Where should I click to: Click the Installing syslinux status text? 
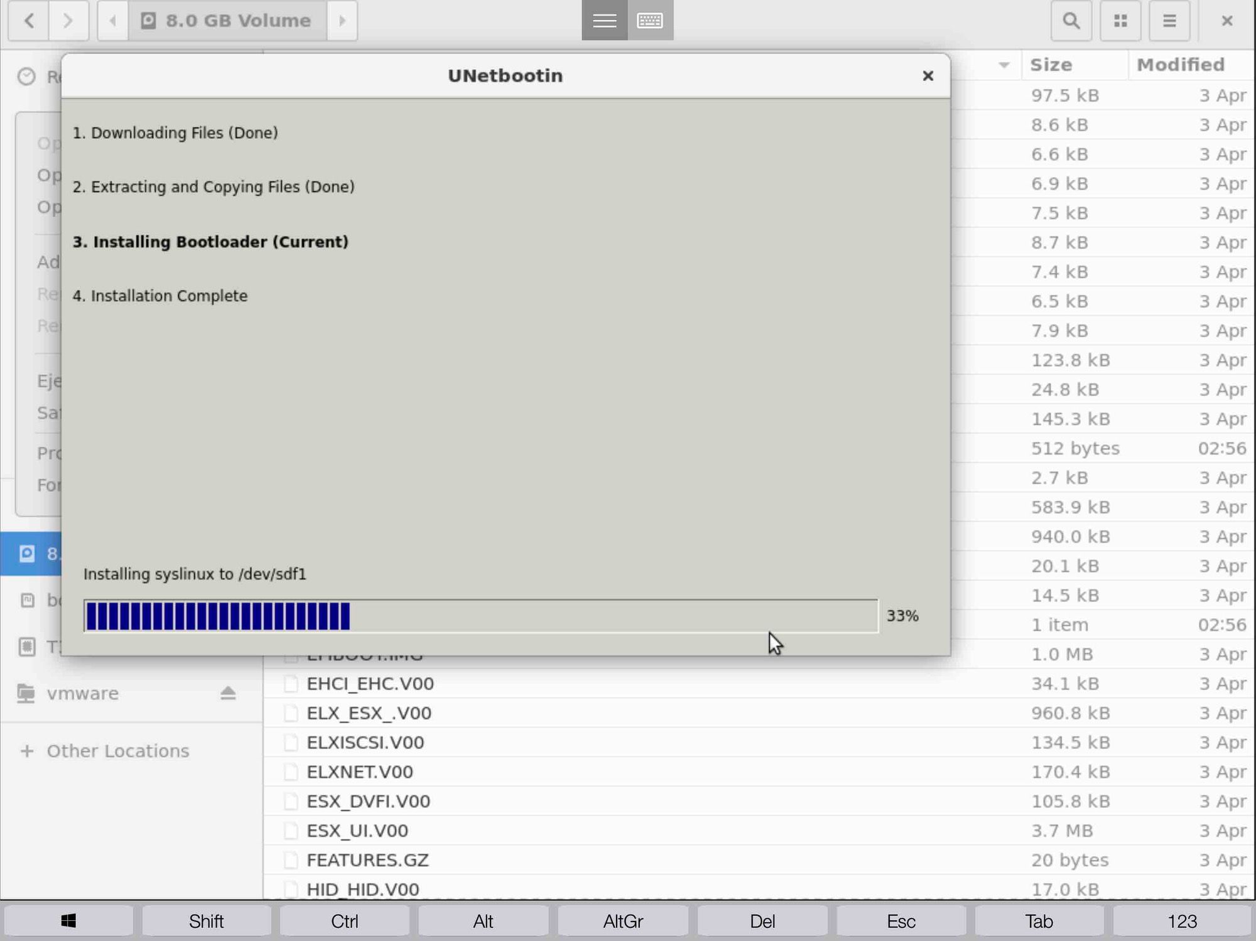click(x=195, y=574)
